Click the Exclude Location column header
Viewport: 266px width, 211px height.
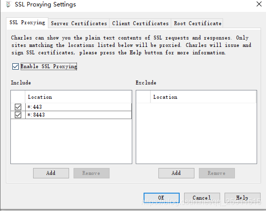(203, 97)
